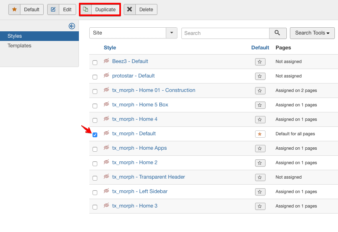Open tx_morph - Home 01 - Construction link
This screenshot has height=232, width=338.
[154, 90]
